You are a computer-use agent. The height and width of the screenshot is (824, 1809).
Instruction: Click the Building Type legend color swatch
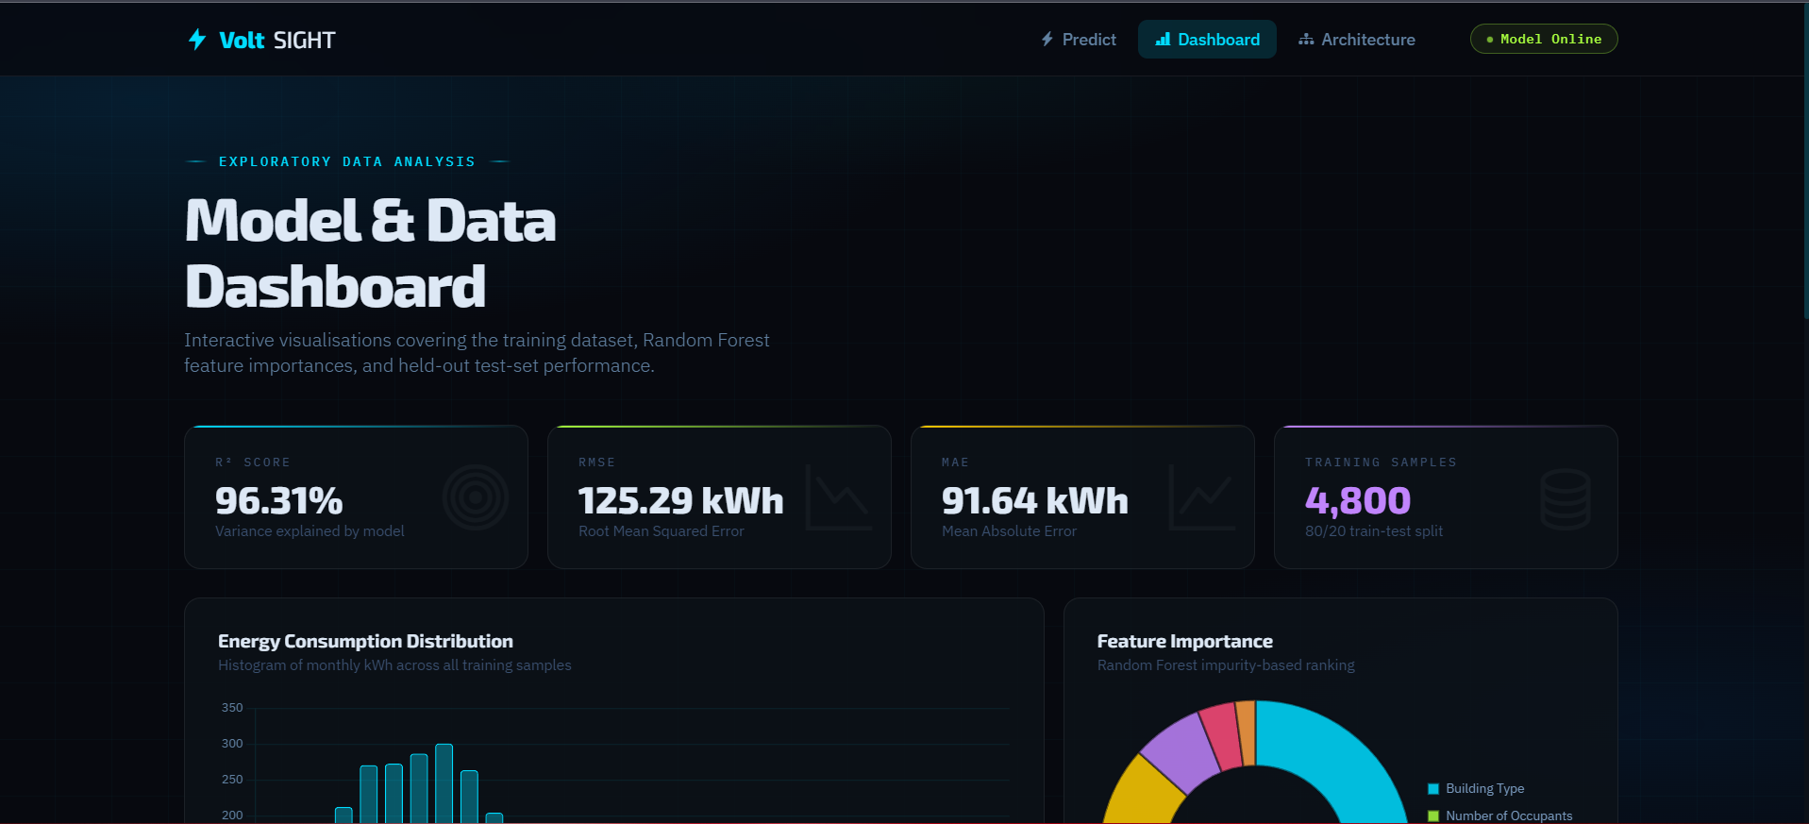point(1433,789)
